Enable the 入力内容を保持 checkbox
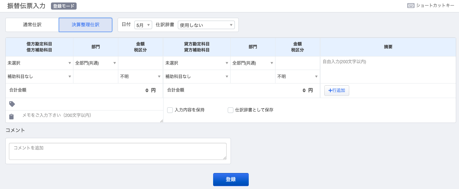 [170, 110]
